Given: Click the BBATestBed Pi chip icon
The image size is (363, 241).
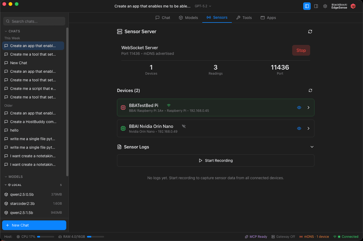Looking at the screenshot, I should [x=123, y=108].
